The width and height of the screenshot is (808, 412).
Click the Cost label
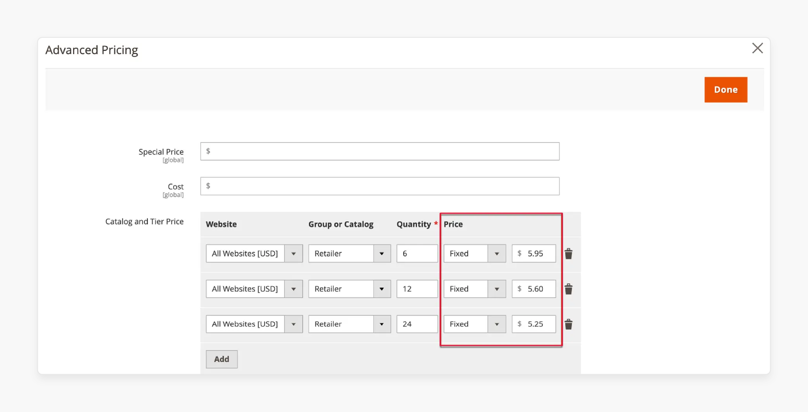coord(176,187)
